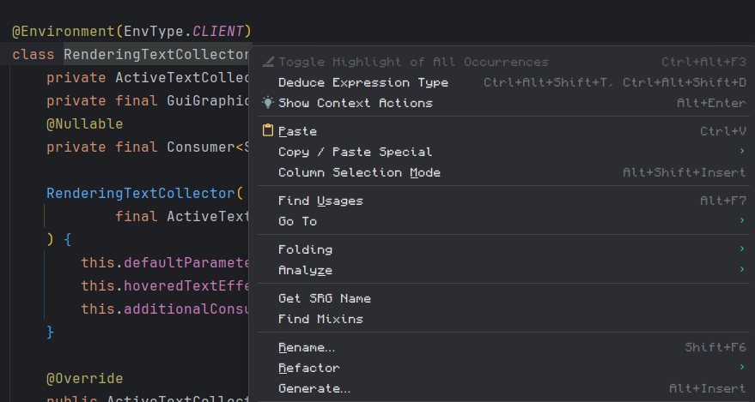Viewport: 755px width, 402px height.
Task: Click the @Override annotation in code
Action: (x=84, y=378)
